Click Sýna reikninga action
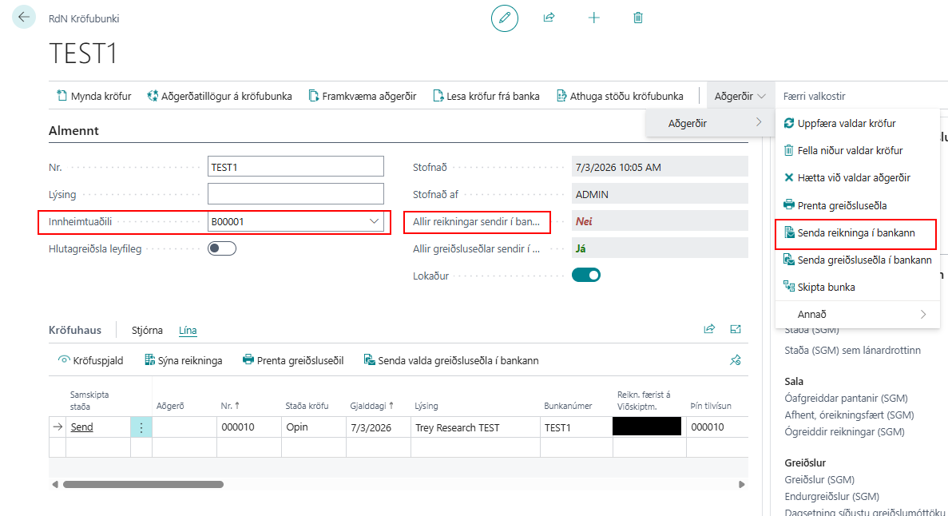 click(183, 360)
